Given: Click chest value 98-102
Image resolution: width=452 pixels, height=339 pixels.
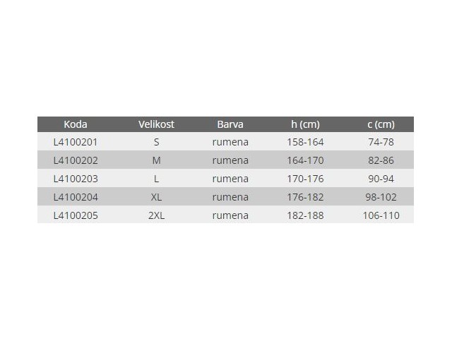Looking at the screenshot, I should pos(381,197).
